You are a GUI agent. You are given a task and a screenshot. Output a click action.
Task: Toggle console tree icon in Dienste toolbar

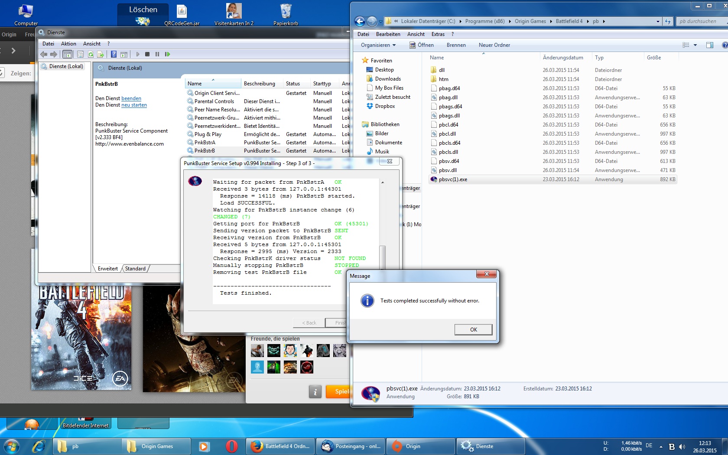(67, 54)
